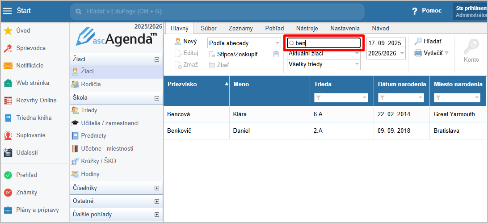Collapse the Škola section
Image resolution: width=488 pixels, height=223 pixels.
pos(157,98)
